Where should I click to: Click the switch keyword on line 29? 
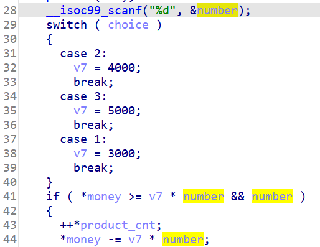(x=67, y=25)
